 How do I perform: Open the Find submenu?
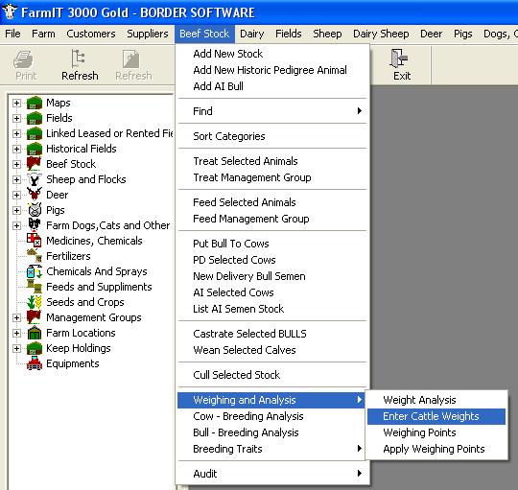click(x=272, y=111)
